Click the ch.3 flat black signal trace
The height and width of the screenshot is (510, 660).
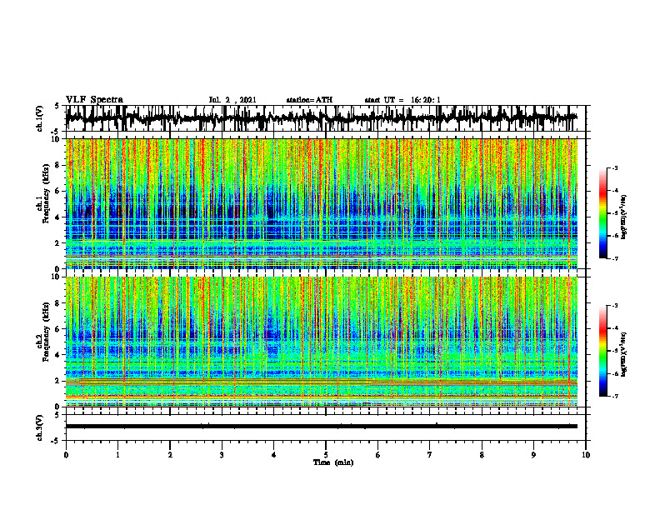click(321, 427)
